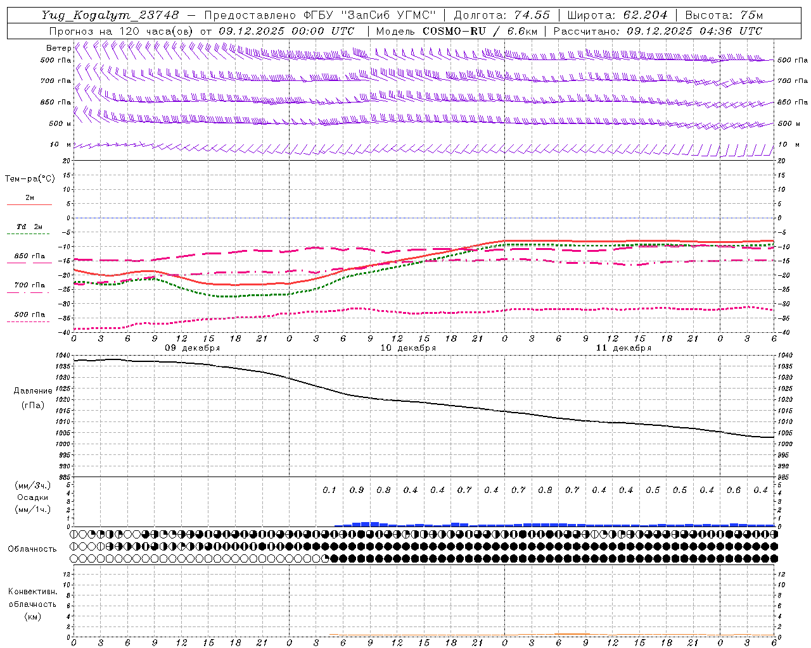
Task: Click the Модель COSMO-RU / 6.6км label
Action: pos(457,31)
